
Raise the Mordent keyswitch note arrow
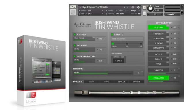pos(178,34)
